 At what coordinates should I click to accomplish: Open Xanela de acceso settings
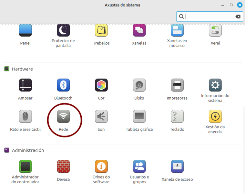coord(177,171)
